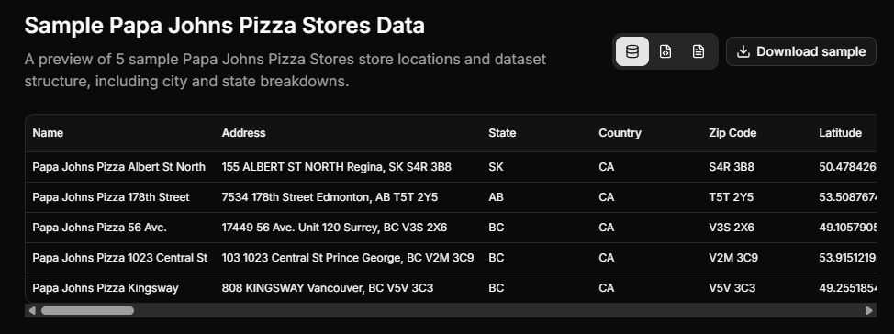
Task: Click the Download sample button
Action: click(801, 51)
